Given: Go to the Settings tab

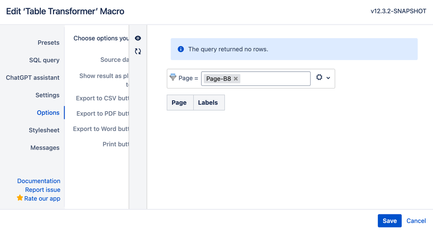Looking at the screenshot, I should click(x=47, y=95).
